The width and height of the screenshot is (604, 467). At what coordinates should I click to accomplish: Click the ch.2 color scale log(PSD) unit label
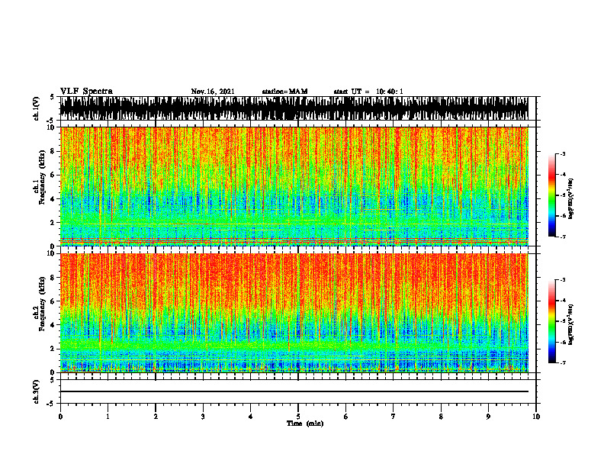[571, 324]
